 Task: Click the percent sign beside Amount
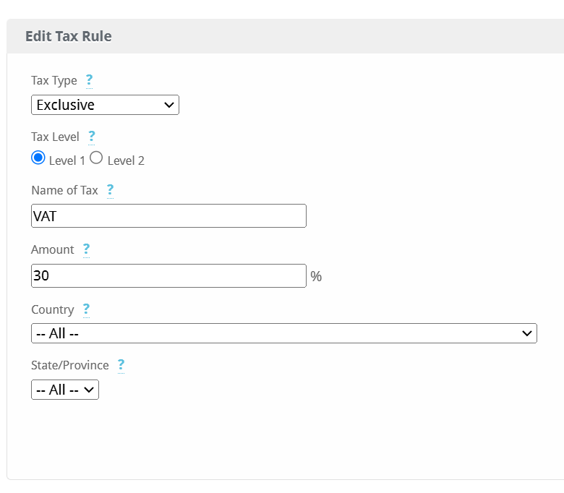click(x=316, y=276)
